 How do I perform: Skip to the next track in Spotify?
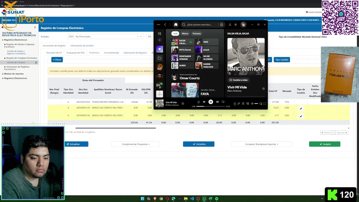[x=217, y=102]
